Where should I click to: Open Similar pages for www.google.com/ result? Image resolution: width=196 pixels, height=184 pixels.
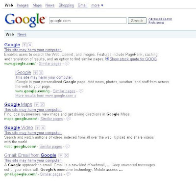point(50,63)
